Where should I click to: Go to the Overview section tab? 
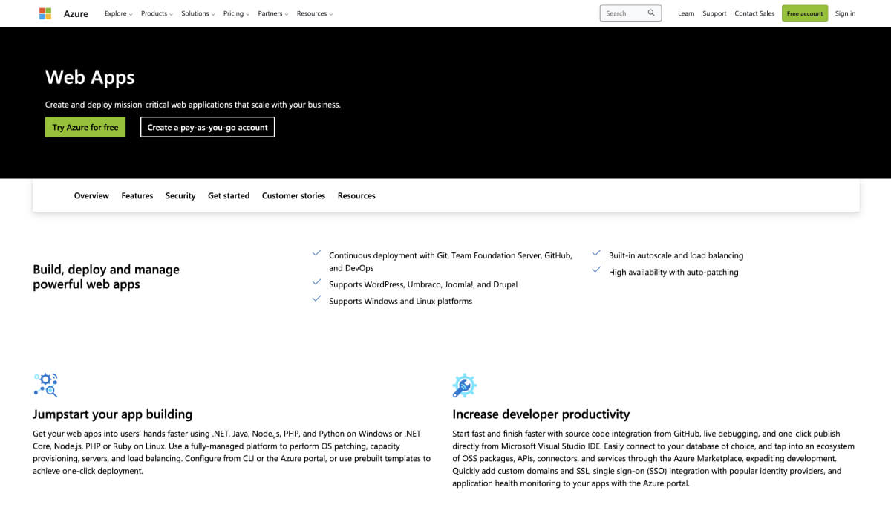click(x=91, y=196)
